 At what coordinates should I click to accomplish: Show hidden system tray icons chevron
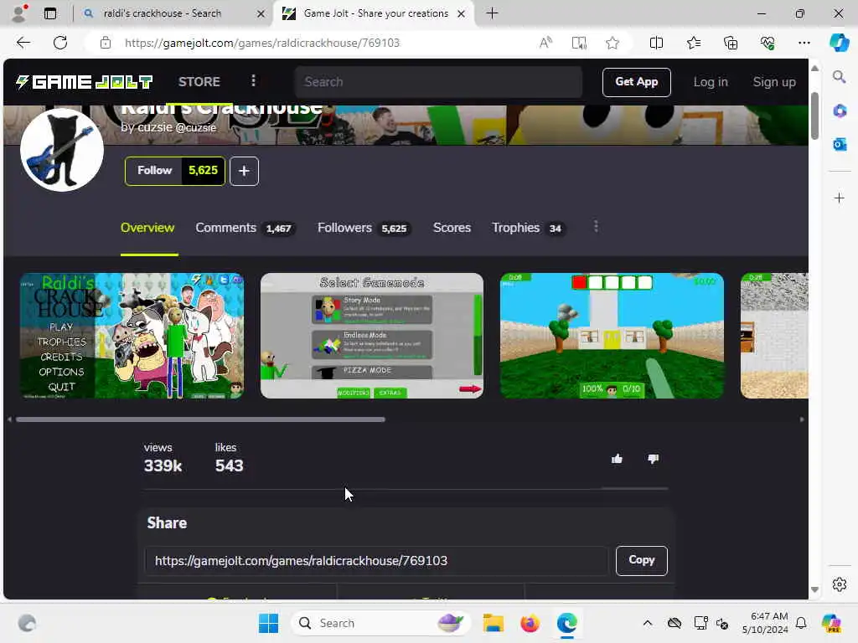click(648, 623)
